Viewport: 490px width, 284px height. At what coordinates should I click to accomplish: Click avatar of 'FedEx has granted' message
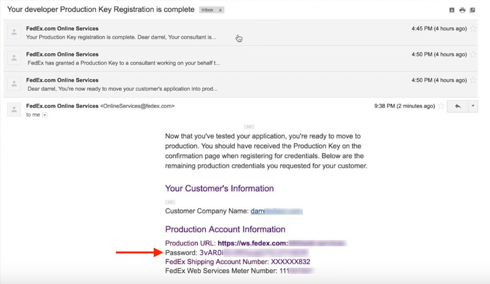14,58
